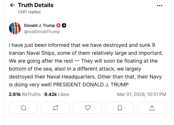174x125 pixels.
Task: Visit the @realDonaldTrump handle link
Action: coord(42,32)
